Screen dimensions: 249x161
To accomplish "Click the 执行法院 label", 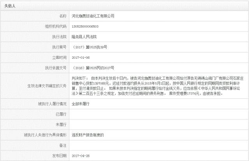I will point(59,37).
